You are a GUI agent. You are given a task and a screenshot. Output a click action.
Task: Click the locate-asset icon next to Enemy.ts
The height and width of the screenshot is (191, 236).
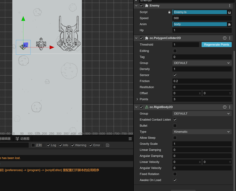pyautogui.click(x=229, y=12)
